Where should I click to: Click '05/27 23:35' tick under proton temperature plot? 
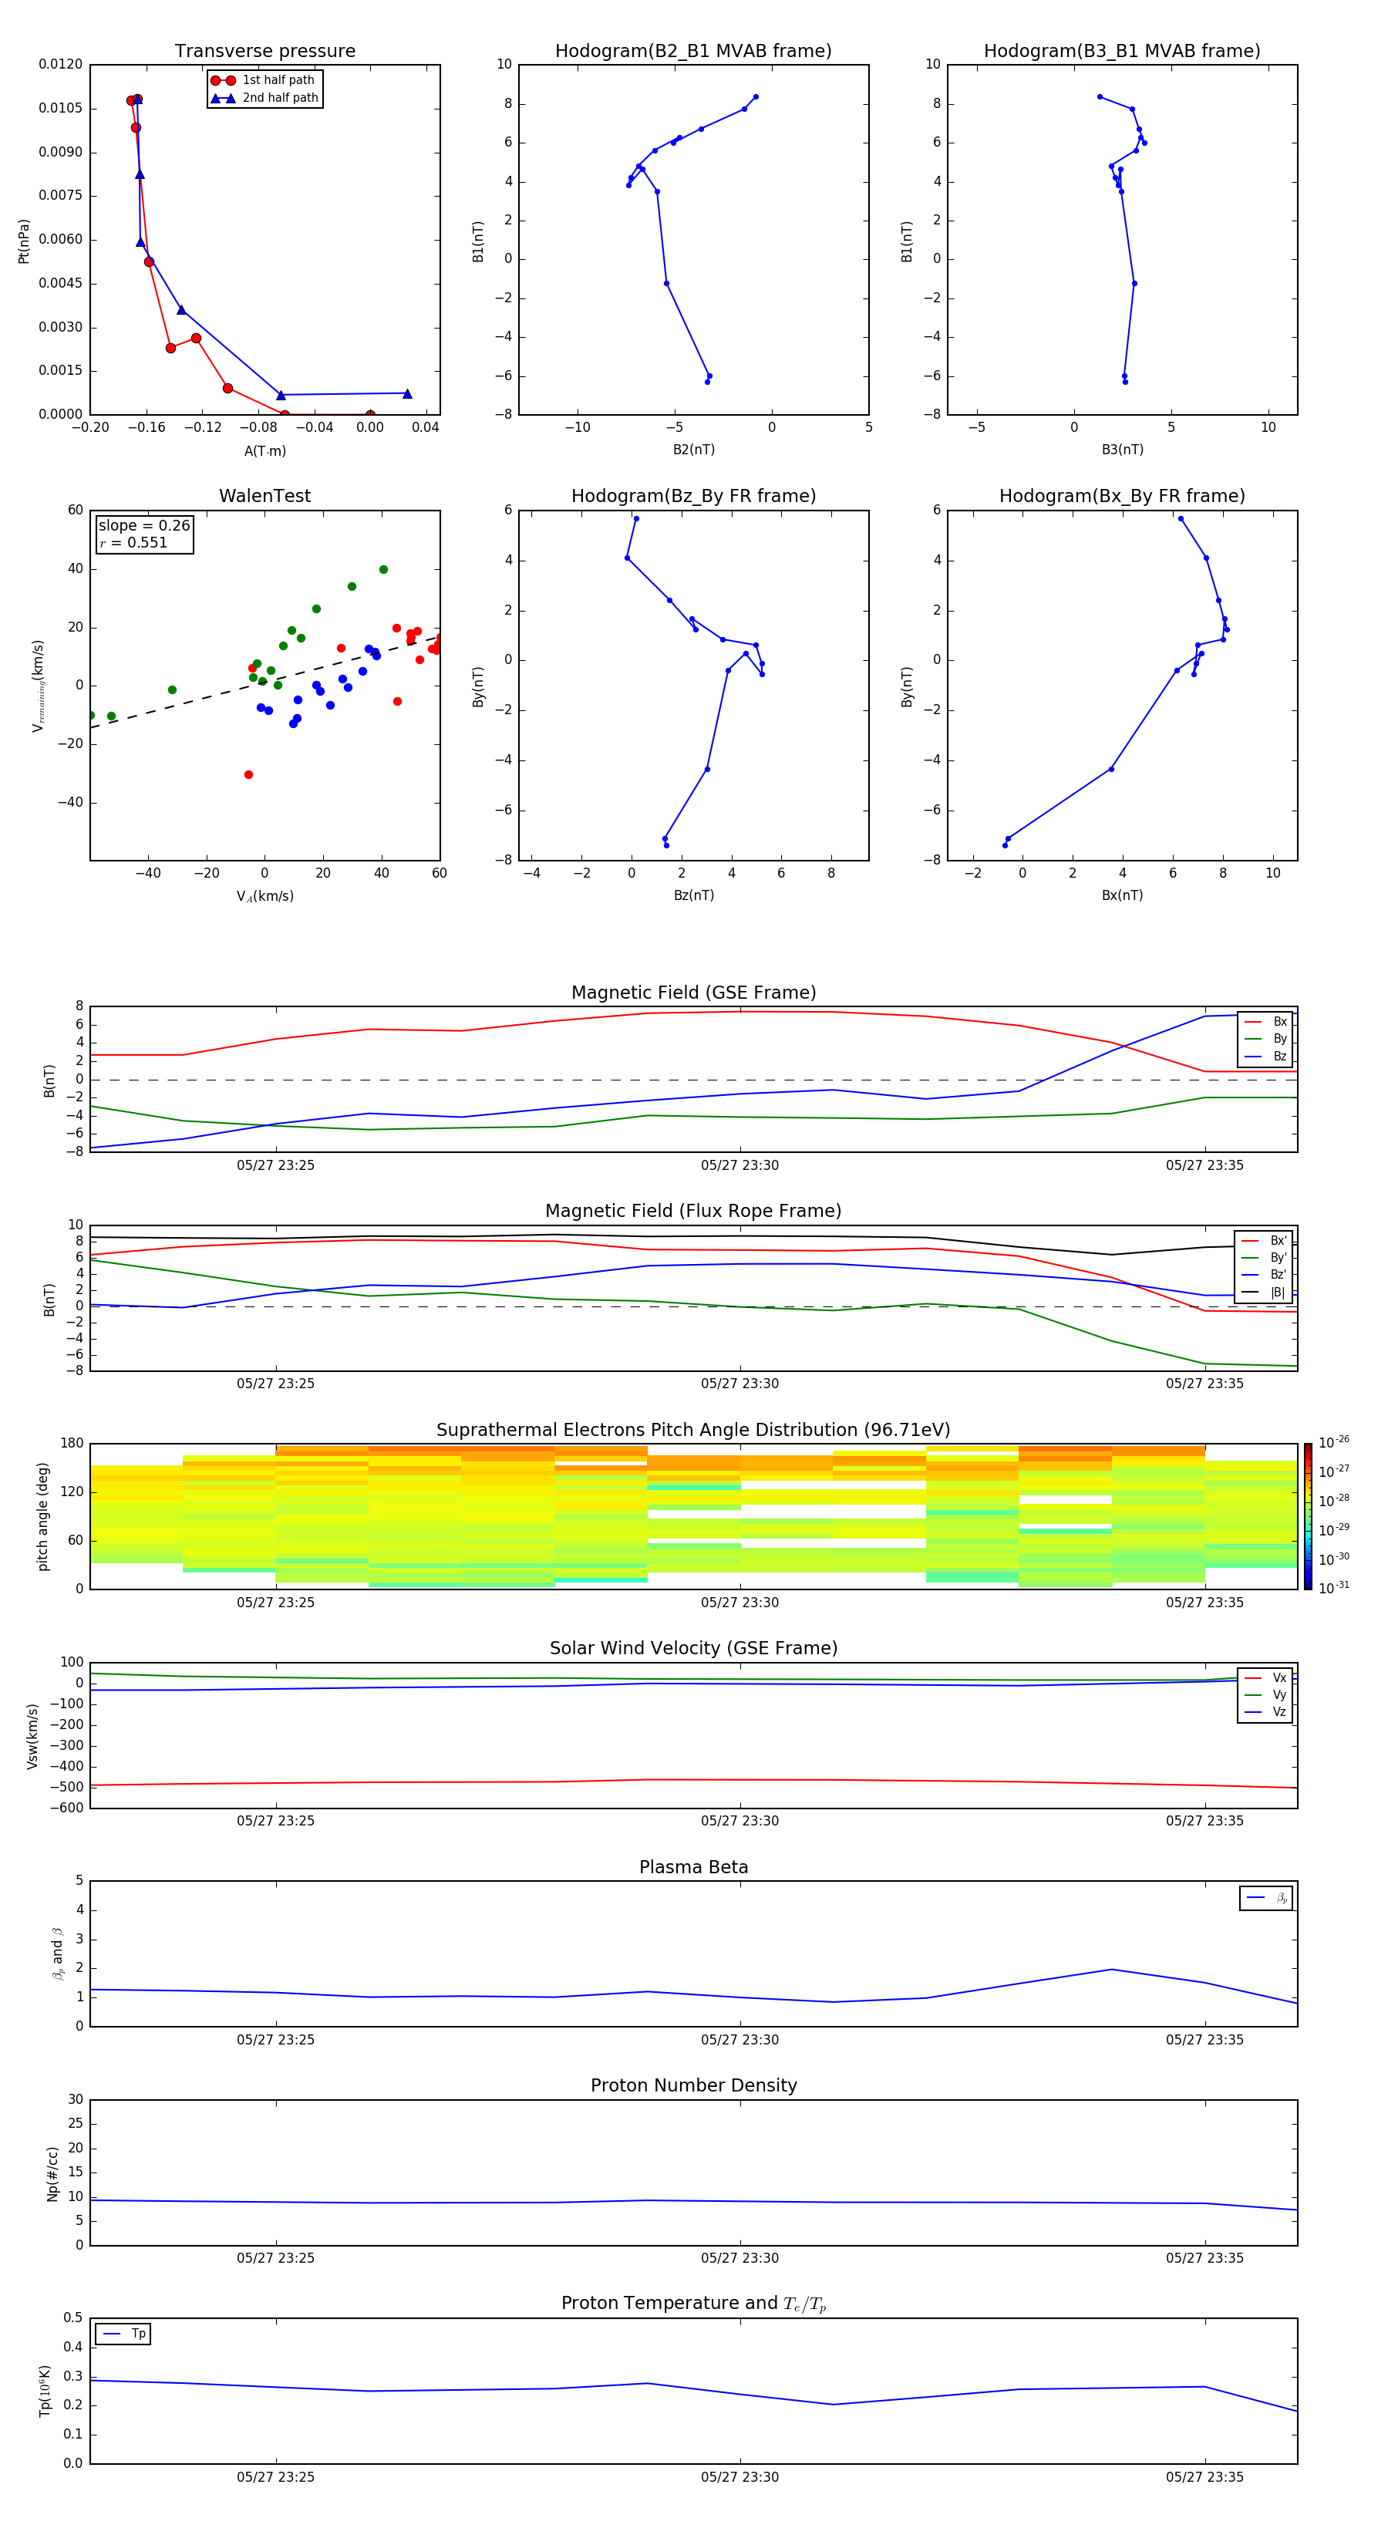point(1204,2477)
